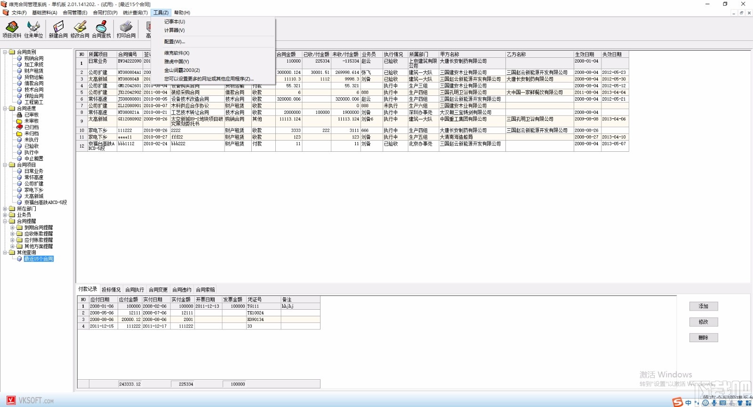The height and width of the screenshot is (407, 753).
Task: Click the 打印合同 printer icon
Action: point(126,29)
